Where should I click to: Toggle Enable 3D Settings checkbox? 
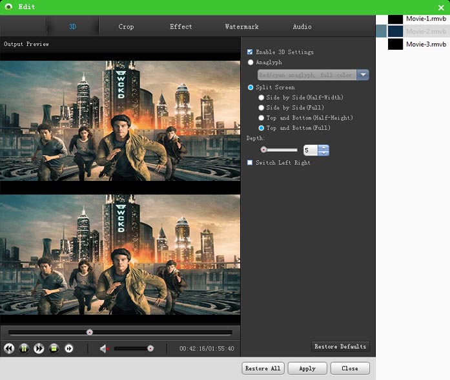click(x=250, y=52)
